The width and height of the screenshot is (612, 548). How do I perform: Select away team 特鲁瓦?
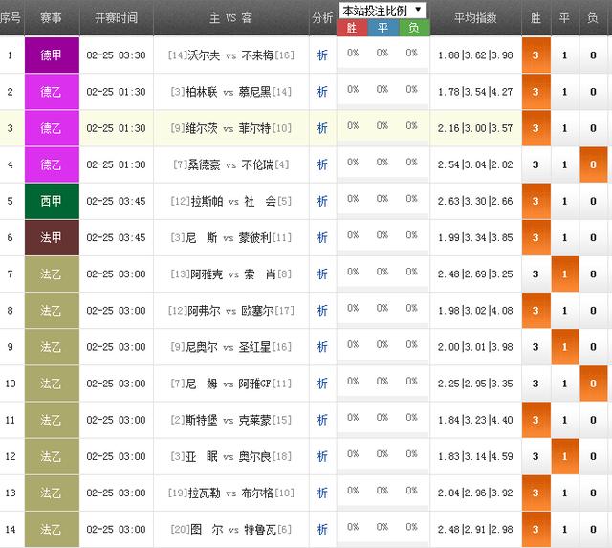(x=260, y=529)
